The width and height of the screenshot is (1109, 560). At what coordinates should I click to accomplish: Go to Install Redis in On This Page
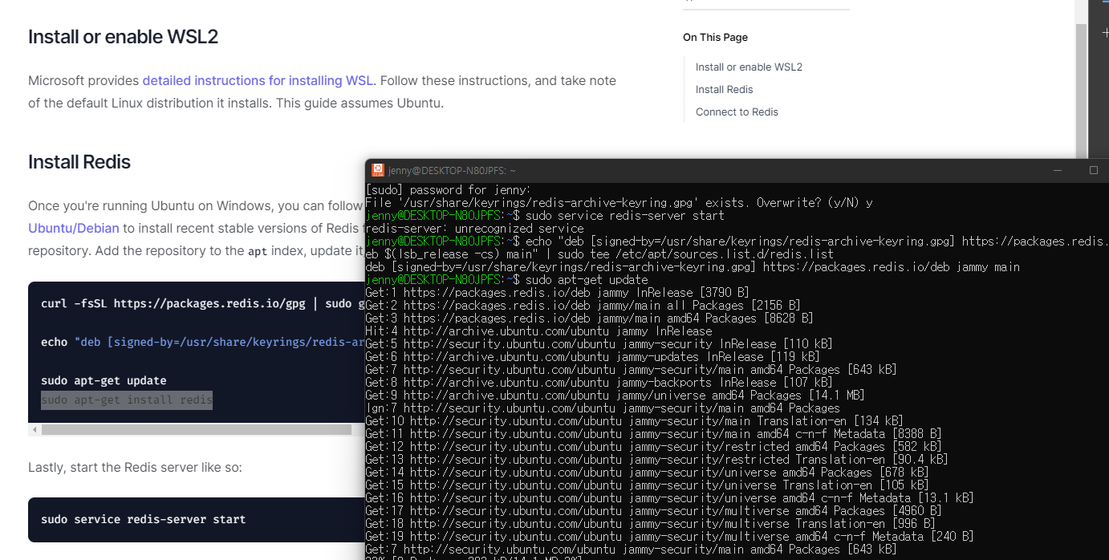tap(724, 89)
